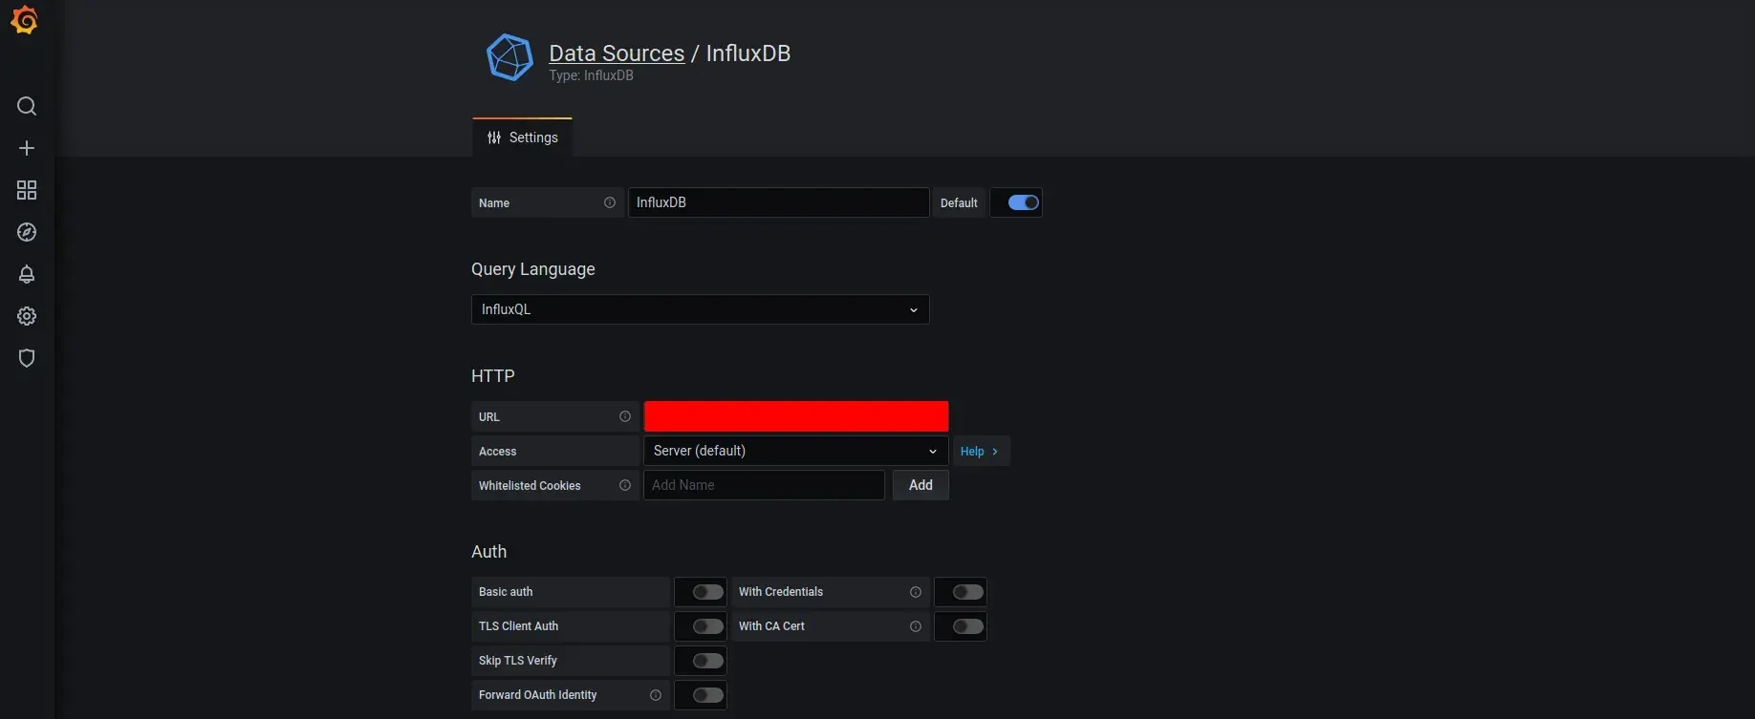This screenshot has width=1755, height=719.
Task: Toggle Skip TLS Verify switch
Action: [x=707, y=661]
